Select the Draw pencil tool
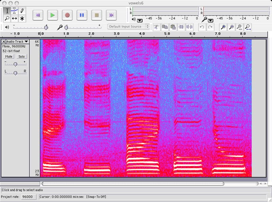The width and height of the screenshot is (272, 202). tap(22, 11)
